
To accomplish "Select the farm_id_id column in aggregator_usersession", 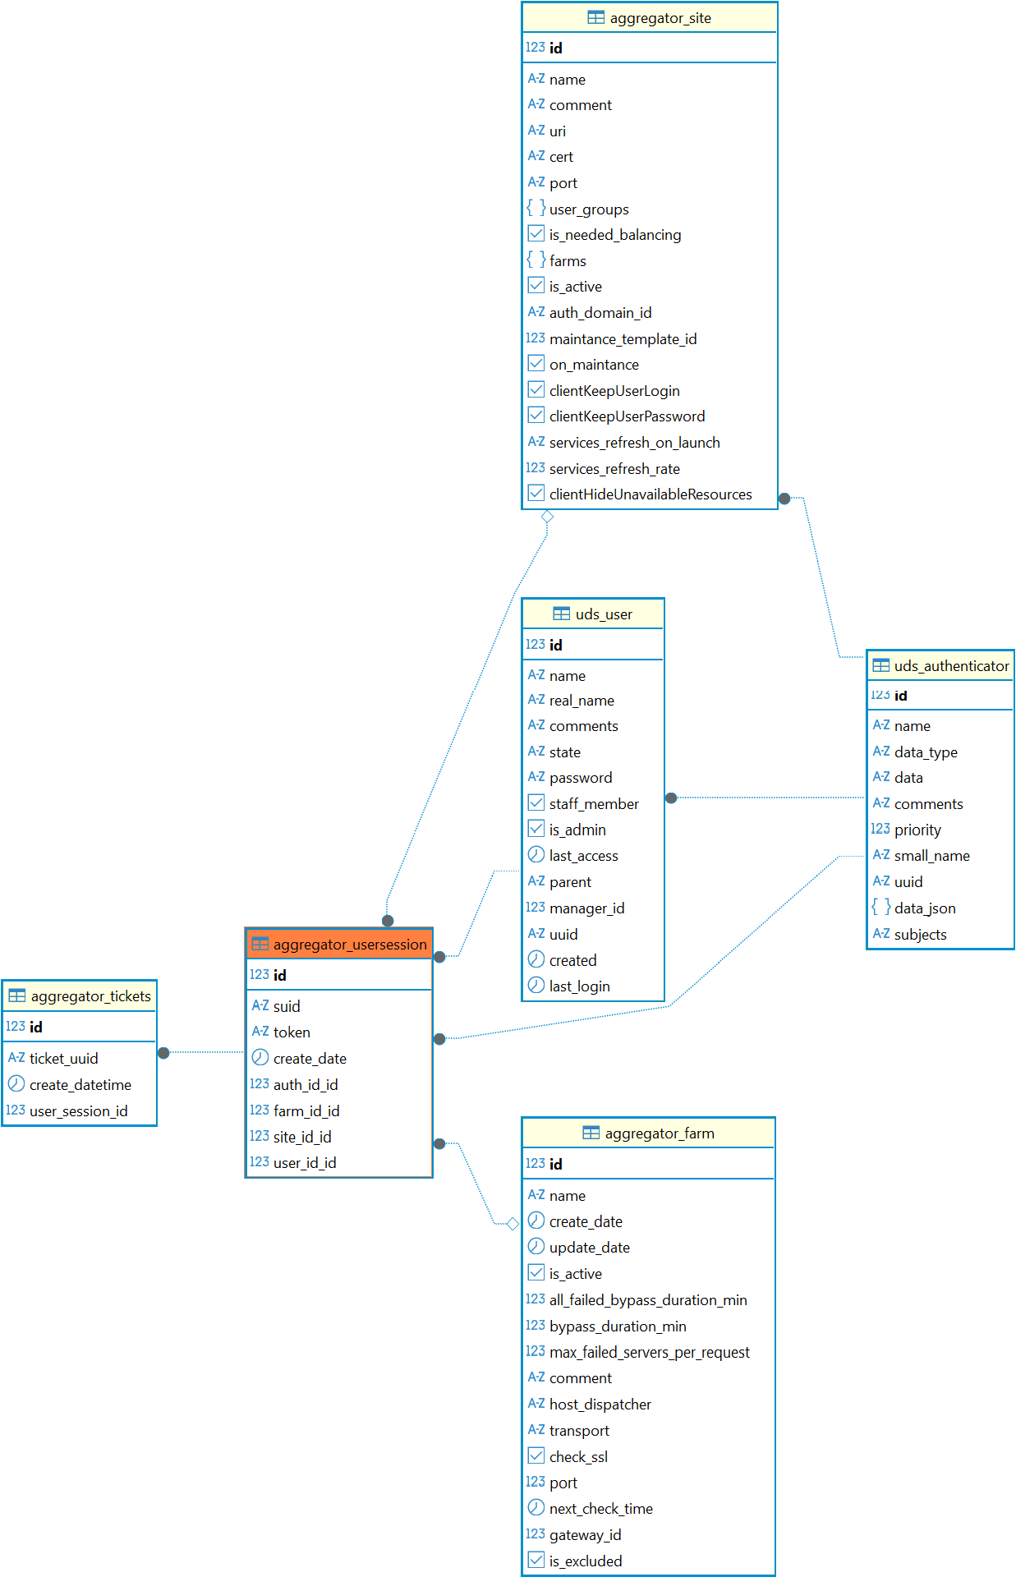I will (306, 1110).
